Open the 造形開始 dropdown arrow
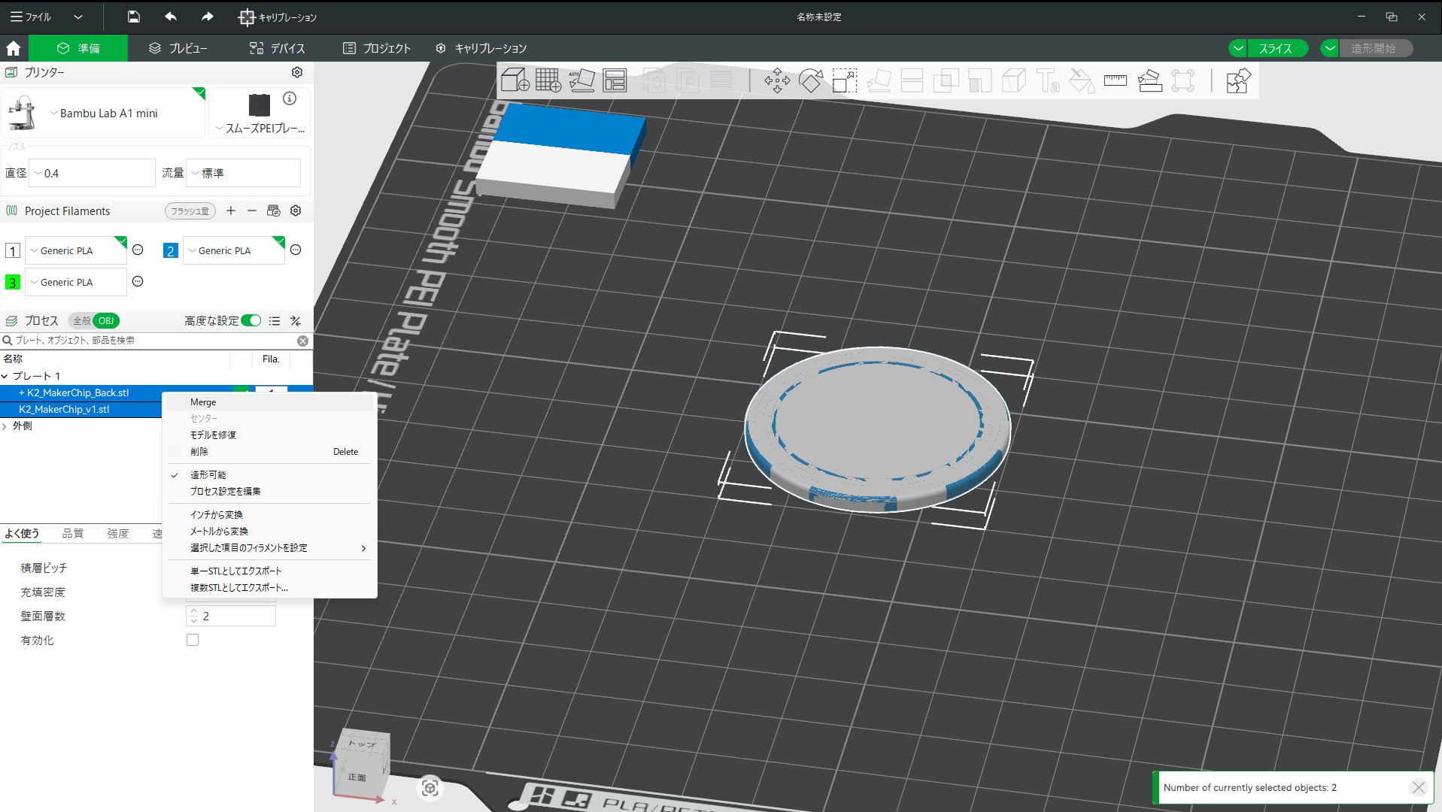Viewport: 1442px width, 812px height. [x=1330, y=48]
